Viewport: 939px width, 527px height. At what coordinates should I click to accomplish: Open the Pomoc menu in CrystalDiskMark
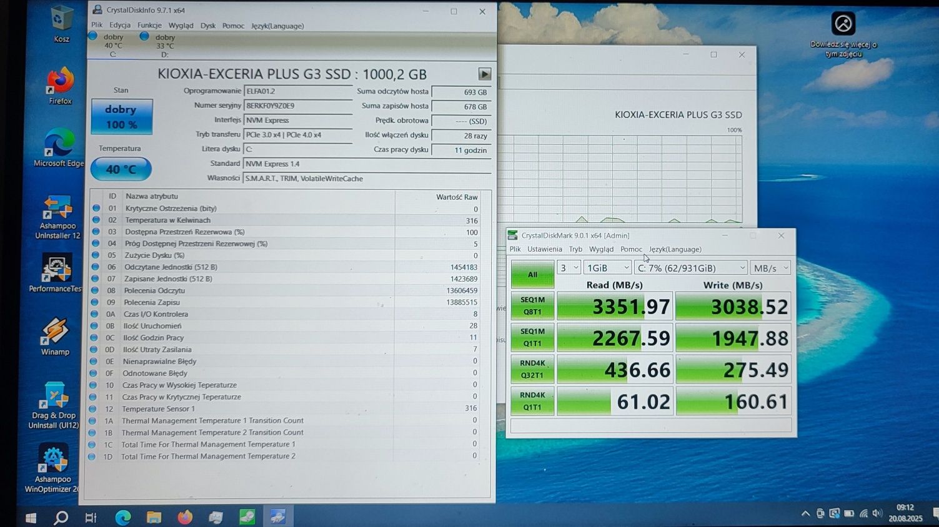631,249
